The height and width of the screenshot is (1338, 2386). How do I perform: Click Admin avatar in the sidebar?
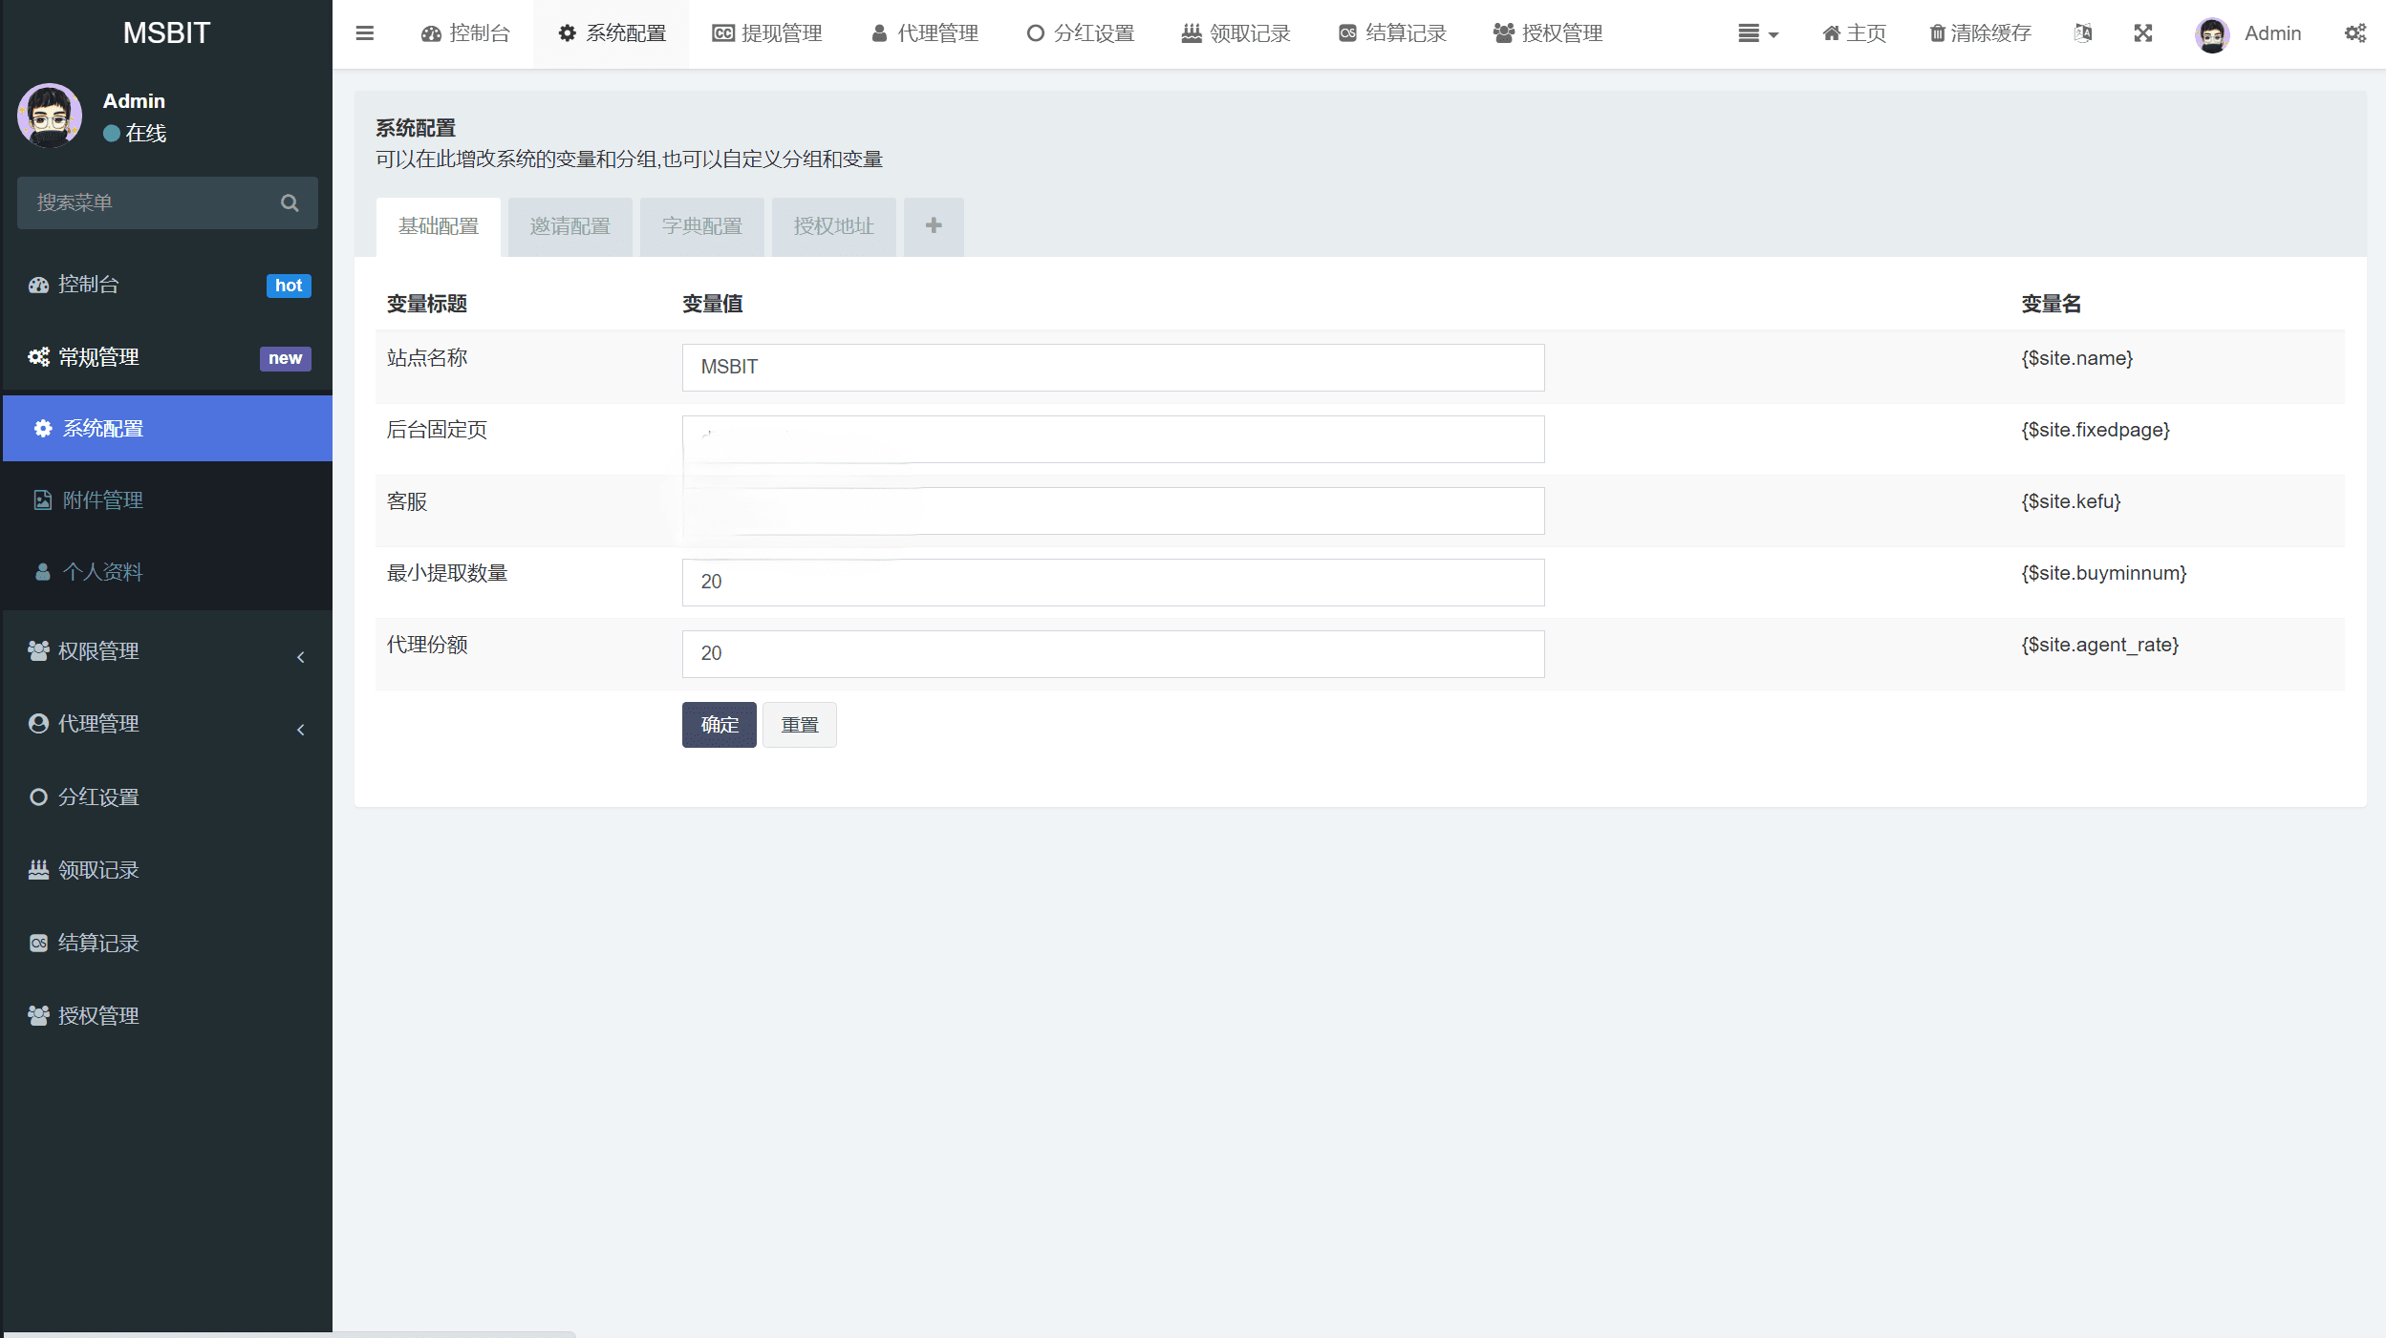(x=50, y=116)
